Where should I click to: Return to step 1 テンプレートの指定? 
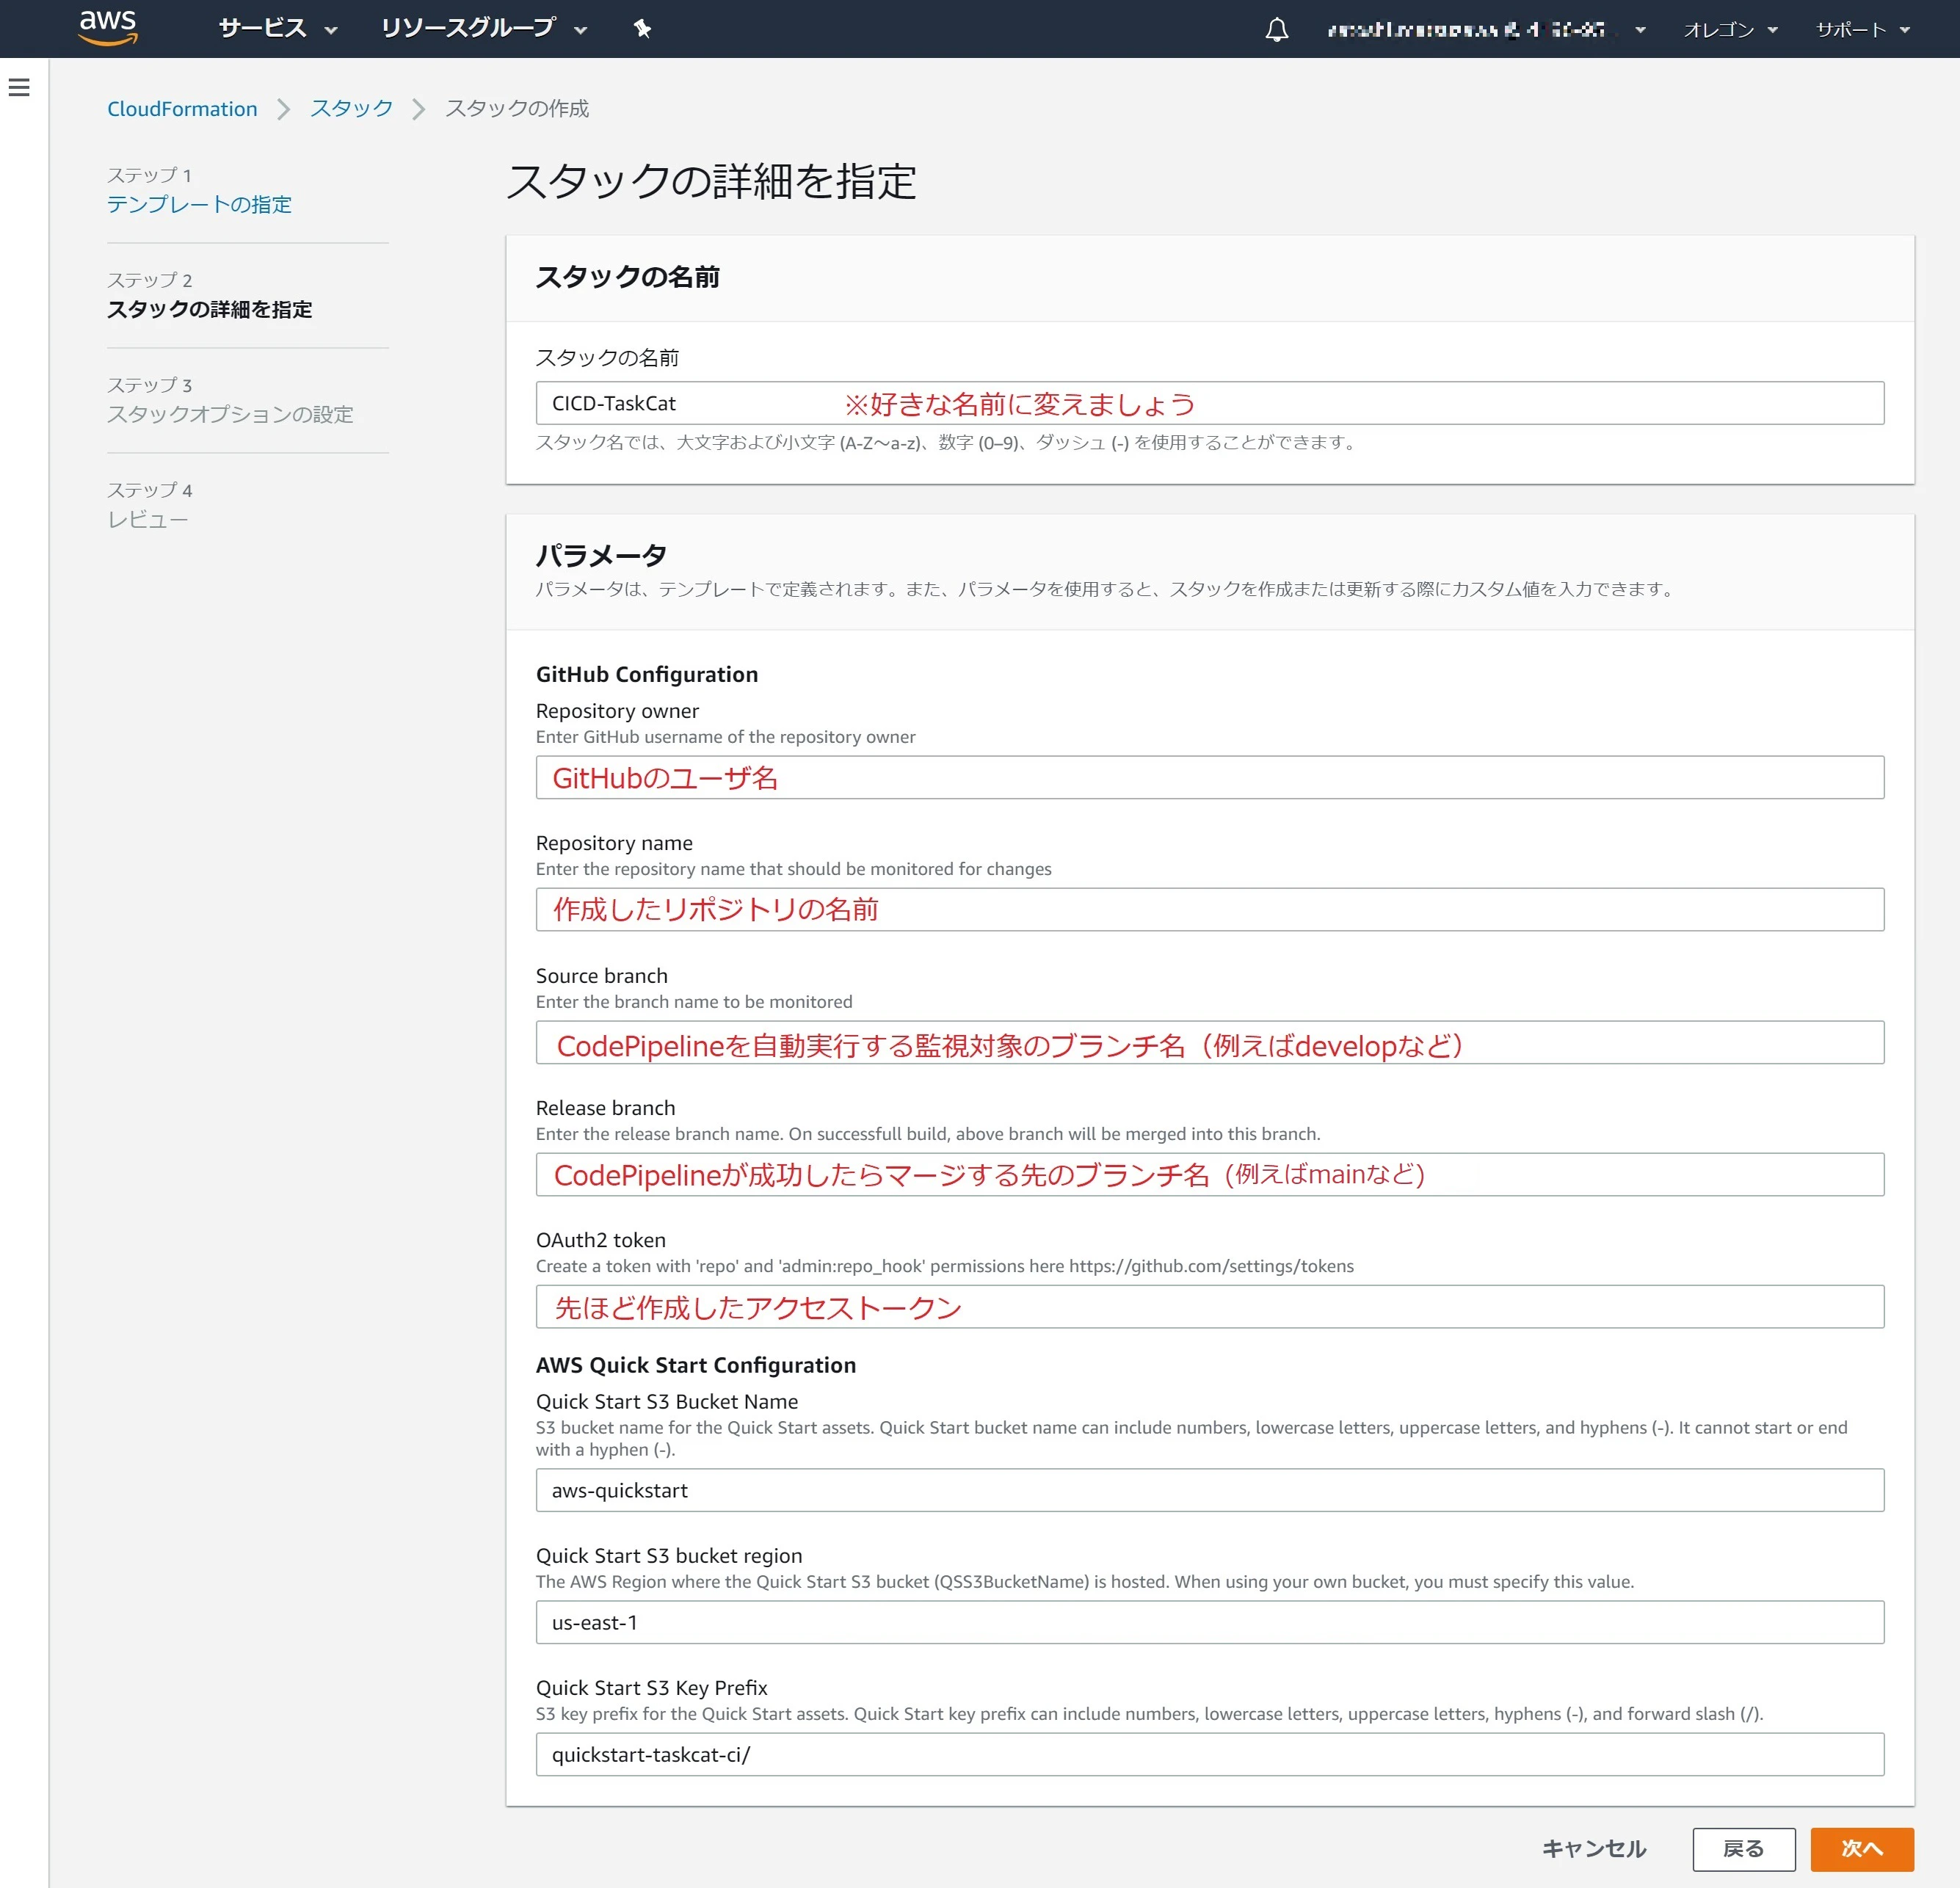[x=199, y=204]
